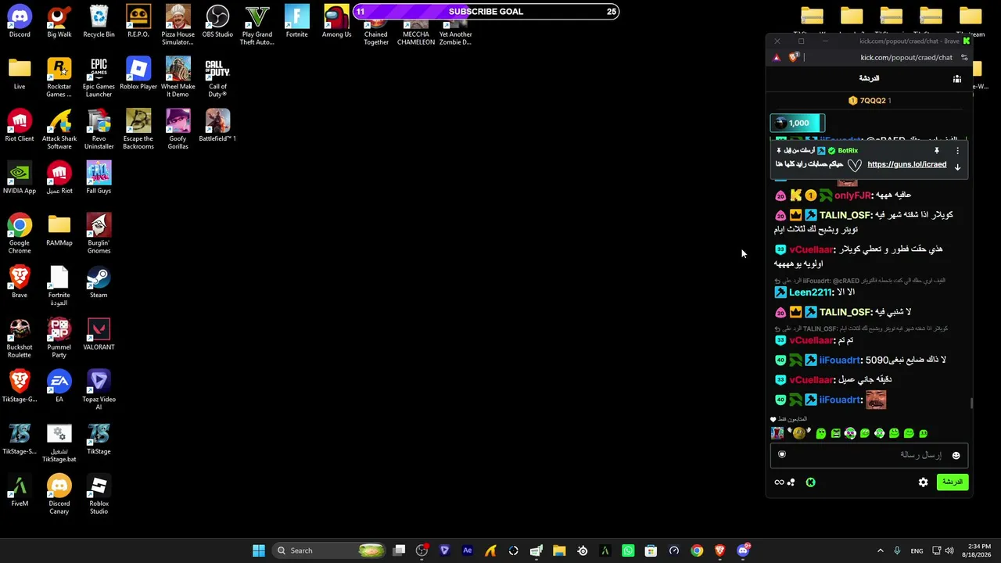The image size is (1001, 563).
Task: Open the emoji picker in chat input
Action: tap(956, 455)
